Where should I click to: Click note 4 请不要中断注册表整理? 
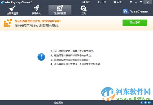[76, 64]
